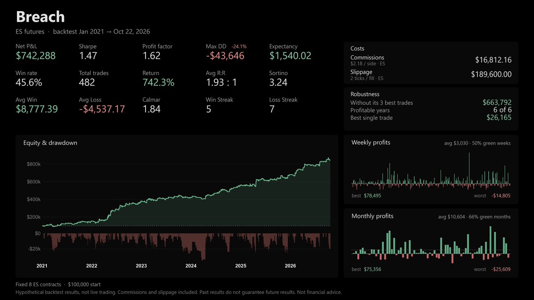Click the monthly worst value -$25,609
The height and width of the screenshot is (300, 534).
tap(501, 269)
